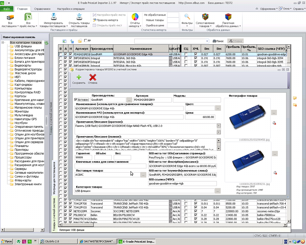306x245 pixels.
Task: Switch to the Главная ribbon tab
Action: tap(22, 9)
